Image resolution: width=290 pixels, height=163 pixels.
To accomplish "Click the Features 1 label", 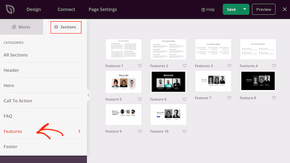I will tap(114, 66).
